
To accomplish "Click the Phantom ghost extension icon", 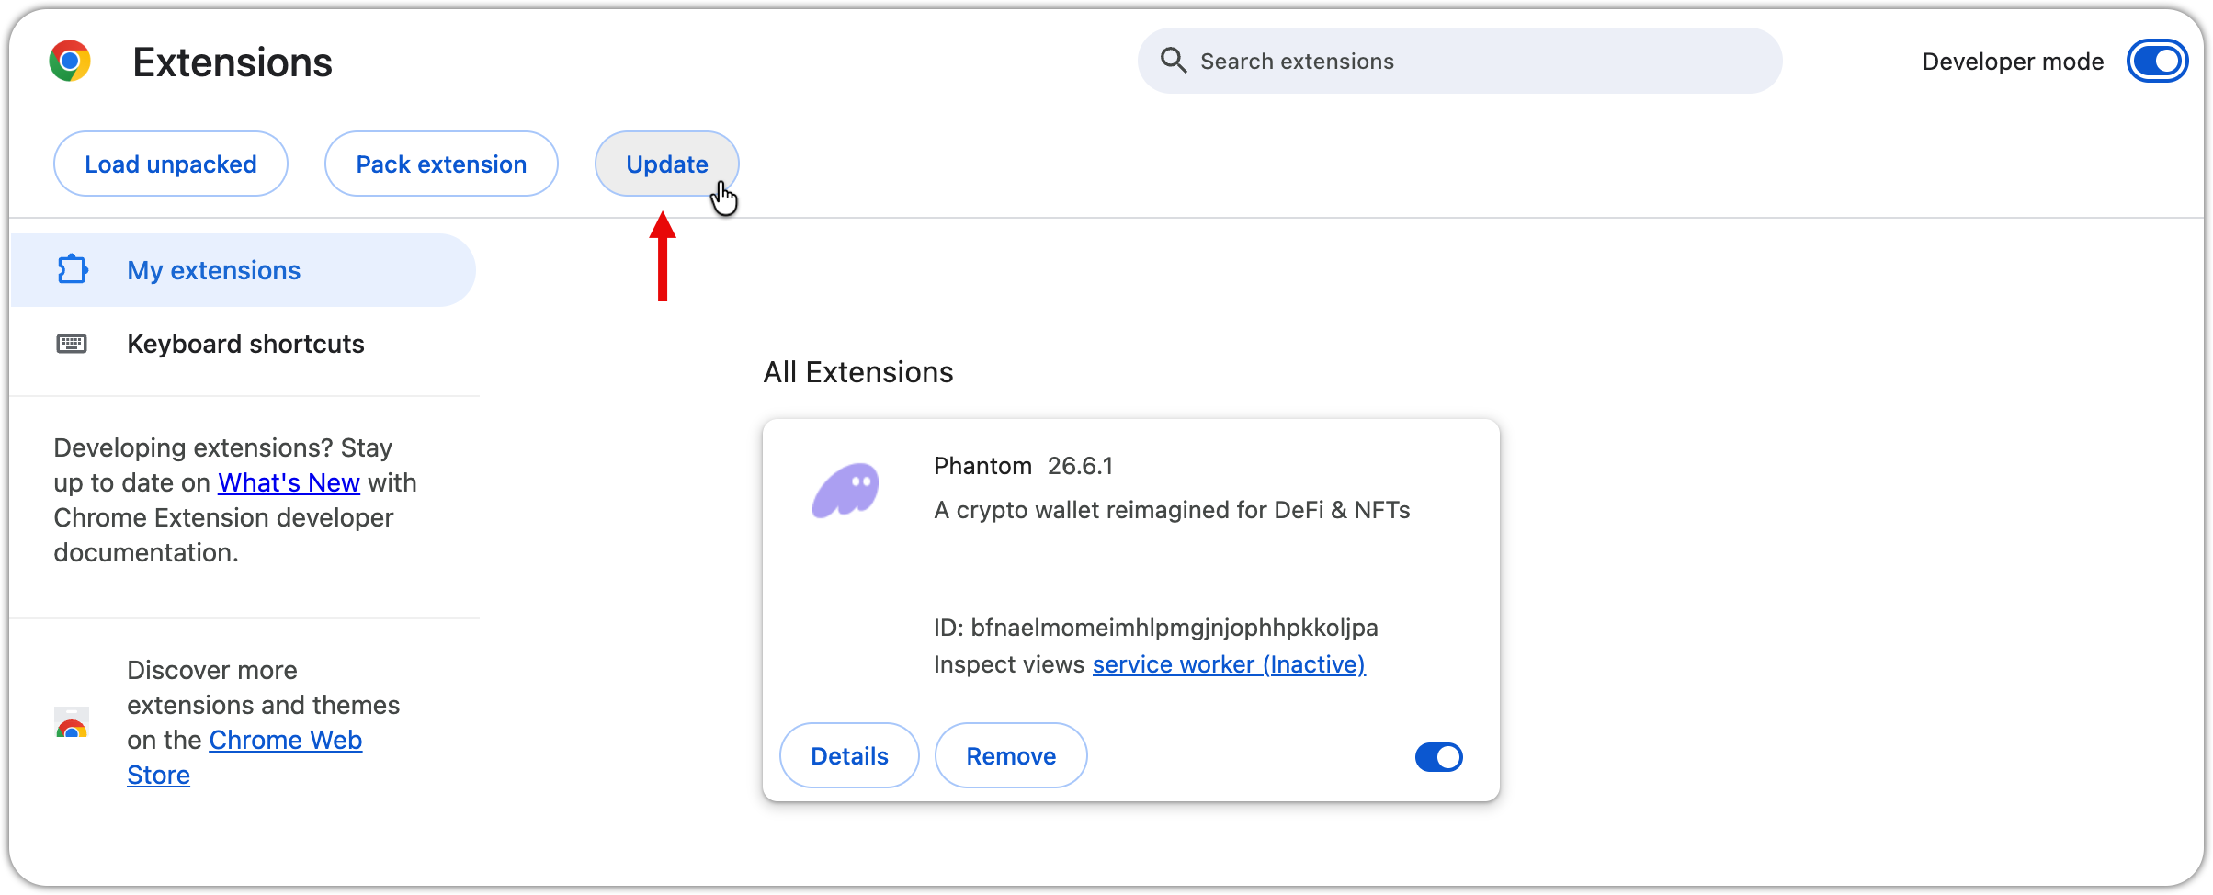I will coord(845,490).
